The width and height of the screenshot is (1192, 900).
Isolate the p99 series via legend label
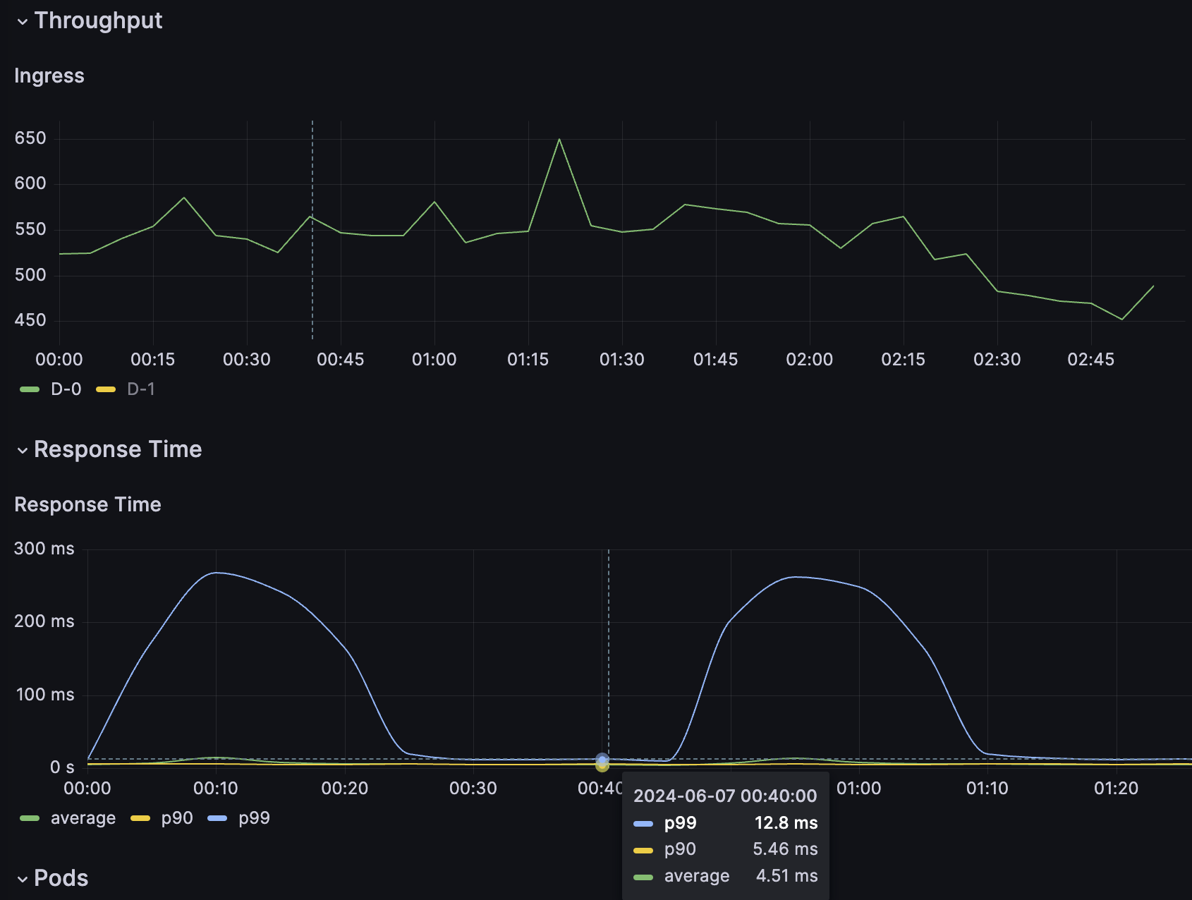[254, 818]
